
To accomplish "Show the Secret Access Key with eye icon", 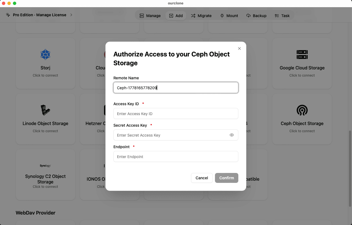I will click(232, 135).
